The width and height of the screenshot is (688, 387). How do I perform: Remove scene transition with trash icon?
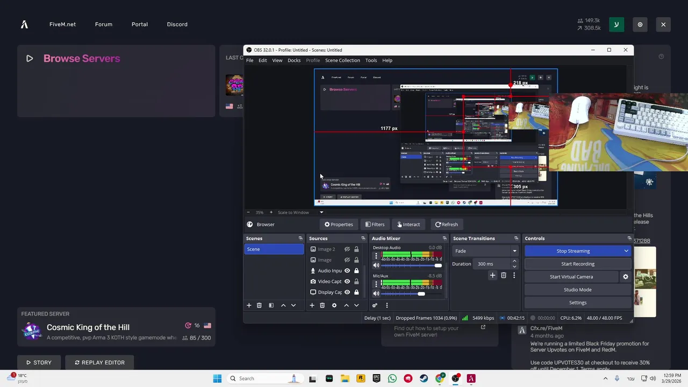pyautogui.click(x=504, y=275)
